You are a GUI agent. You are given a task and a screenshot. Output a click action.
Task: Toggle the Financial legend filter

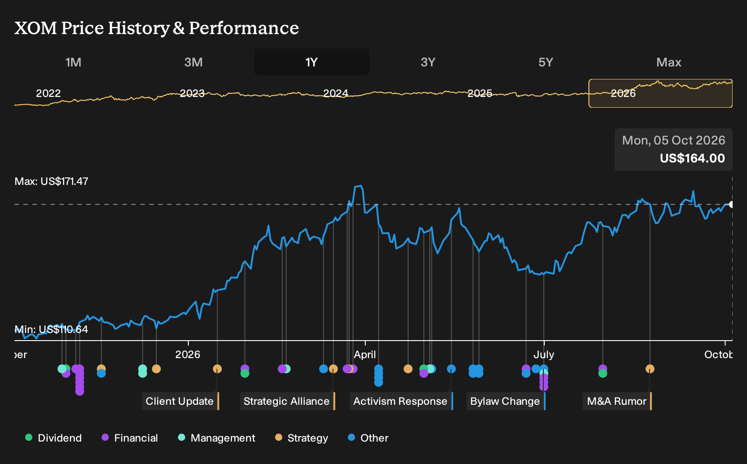[x=130, y=438]
